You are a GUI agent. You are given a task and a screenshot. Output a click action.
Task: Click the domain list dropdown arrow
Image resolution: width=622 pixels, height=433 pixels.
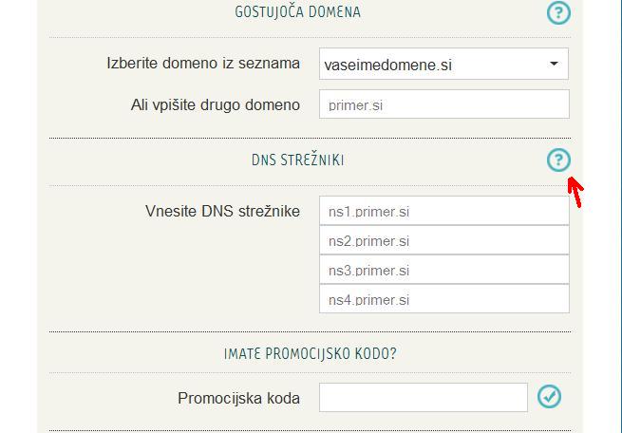coord(554,65)
